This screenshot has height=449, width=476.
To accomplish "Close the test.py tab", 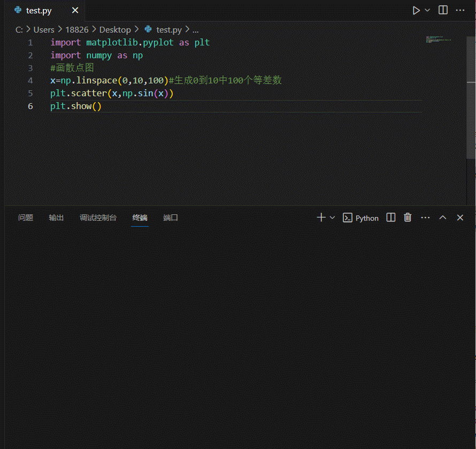I will tap(75, 10).
